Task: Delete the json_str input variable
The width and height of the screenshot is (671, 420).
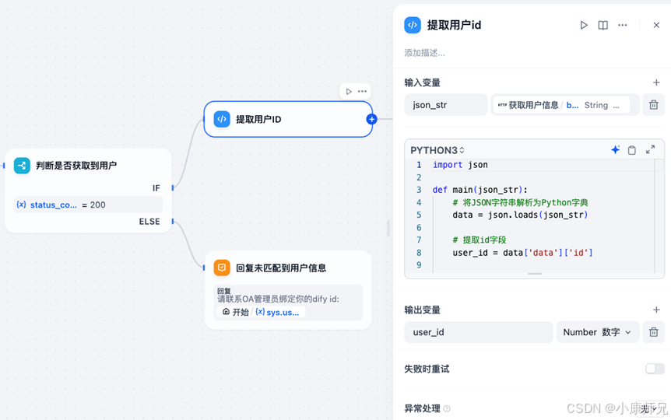Action: tap(653, 105)
